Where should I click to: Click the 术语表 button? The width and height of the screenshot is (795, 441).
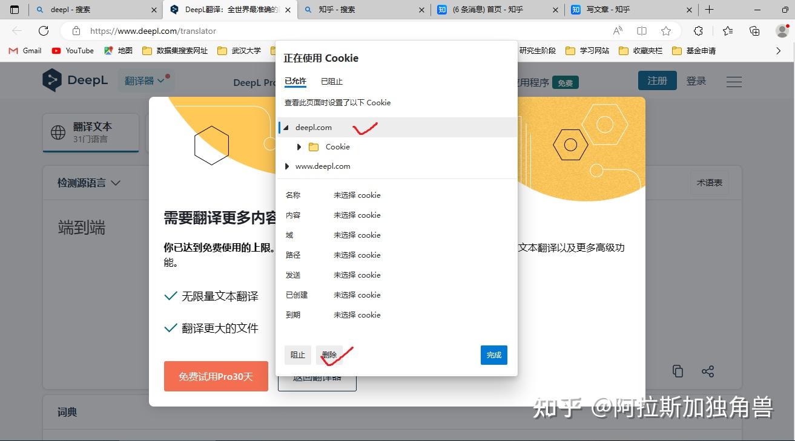[709, 183]
